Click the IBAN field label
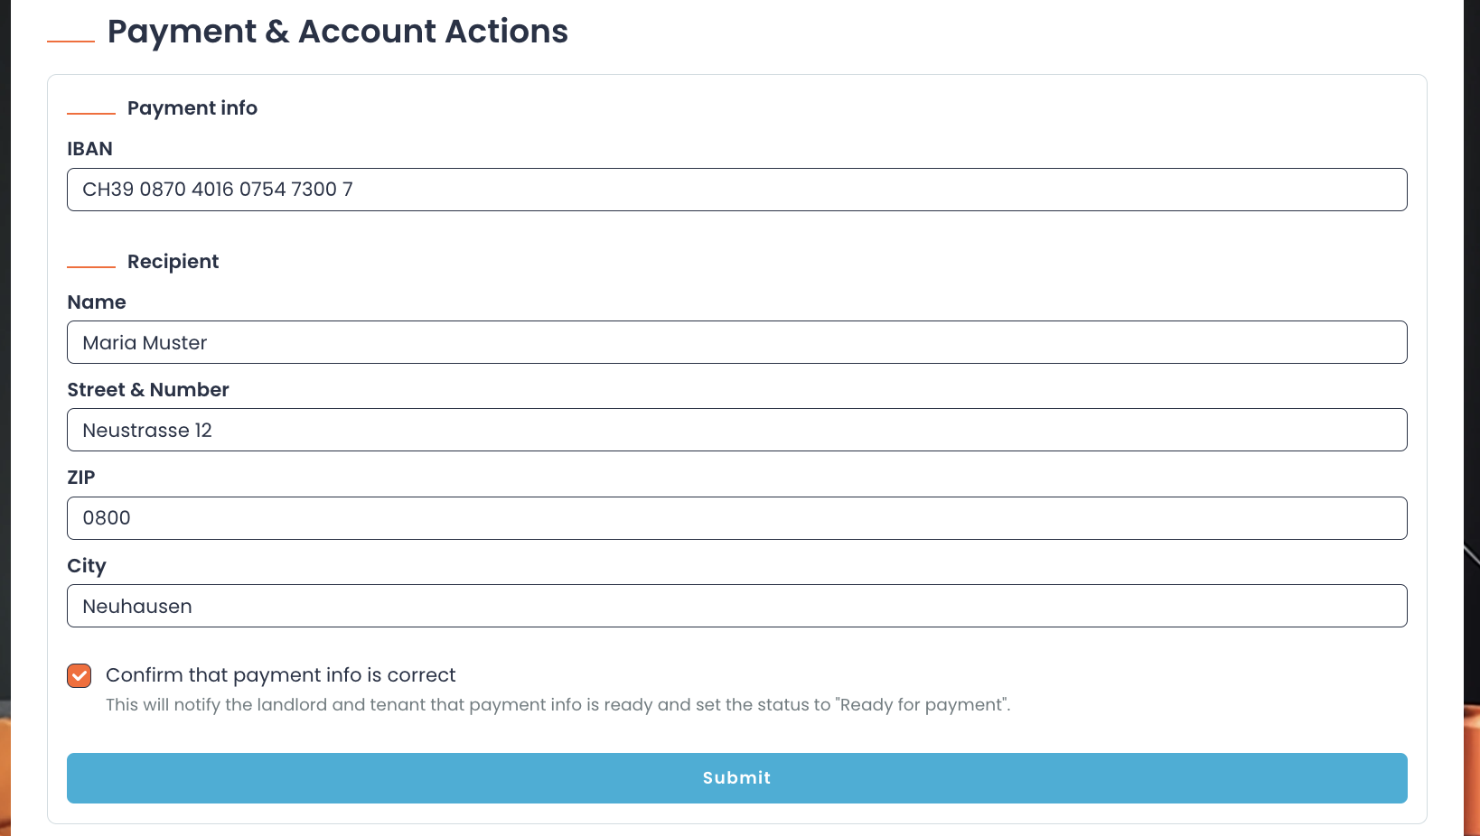Image resolution: width=1480 pixels, height=836 pixels. pos(89,148)
